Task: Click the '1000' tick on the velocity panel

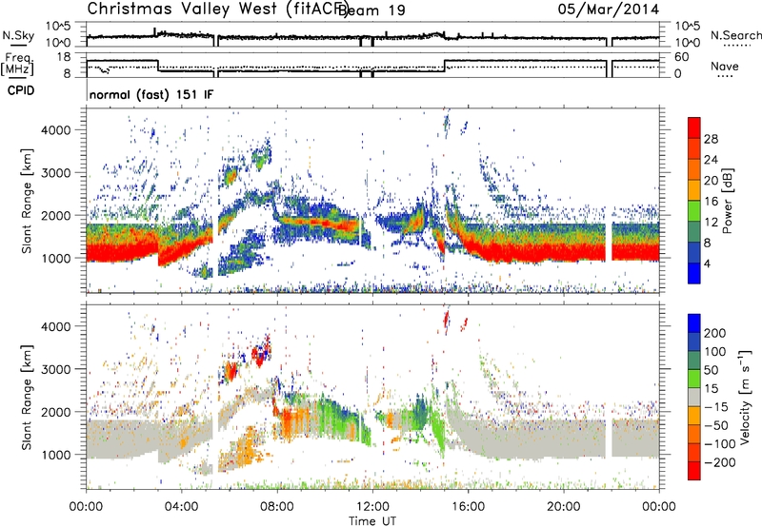Action: point(56,455)
